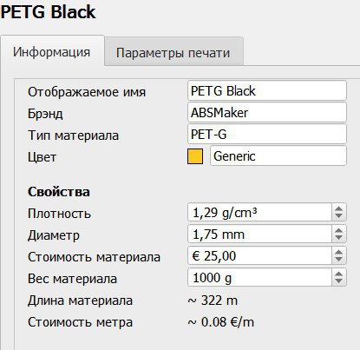Increase Плотность with the up arrow
This screenshot has height=350, width=360.
pyautogui.click(x=338, y=208)
